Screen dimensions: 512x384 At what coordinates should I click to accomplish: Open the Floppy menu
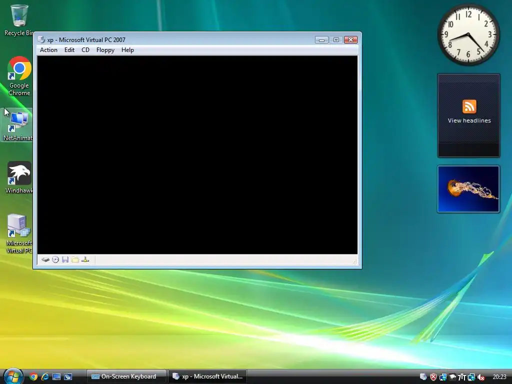[x=105, y=50]
